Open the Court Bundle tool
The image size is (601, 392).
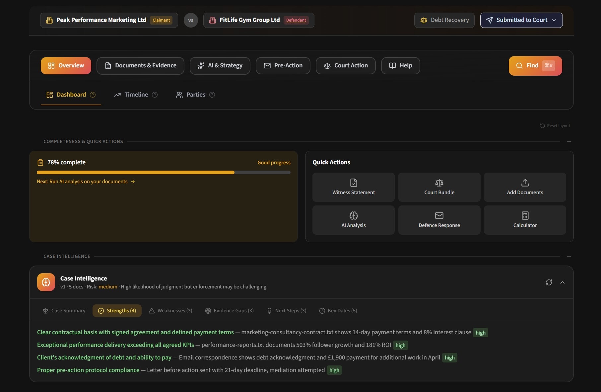[439, 187]
